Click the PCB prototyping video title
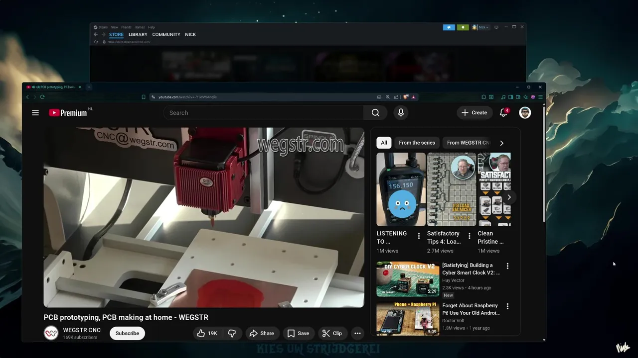Viewport: 638px width, 358px height. (x=126, y=317)
